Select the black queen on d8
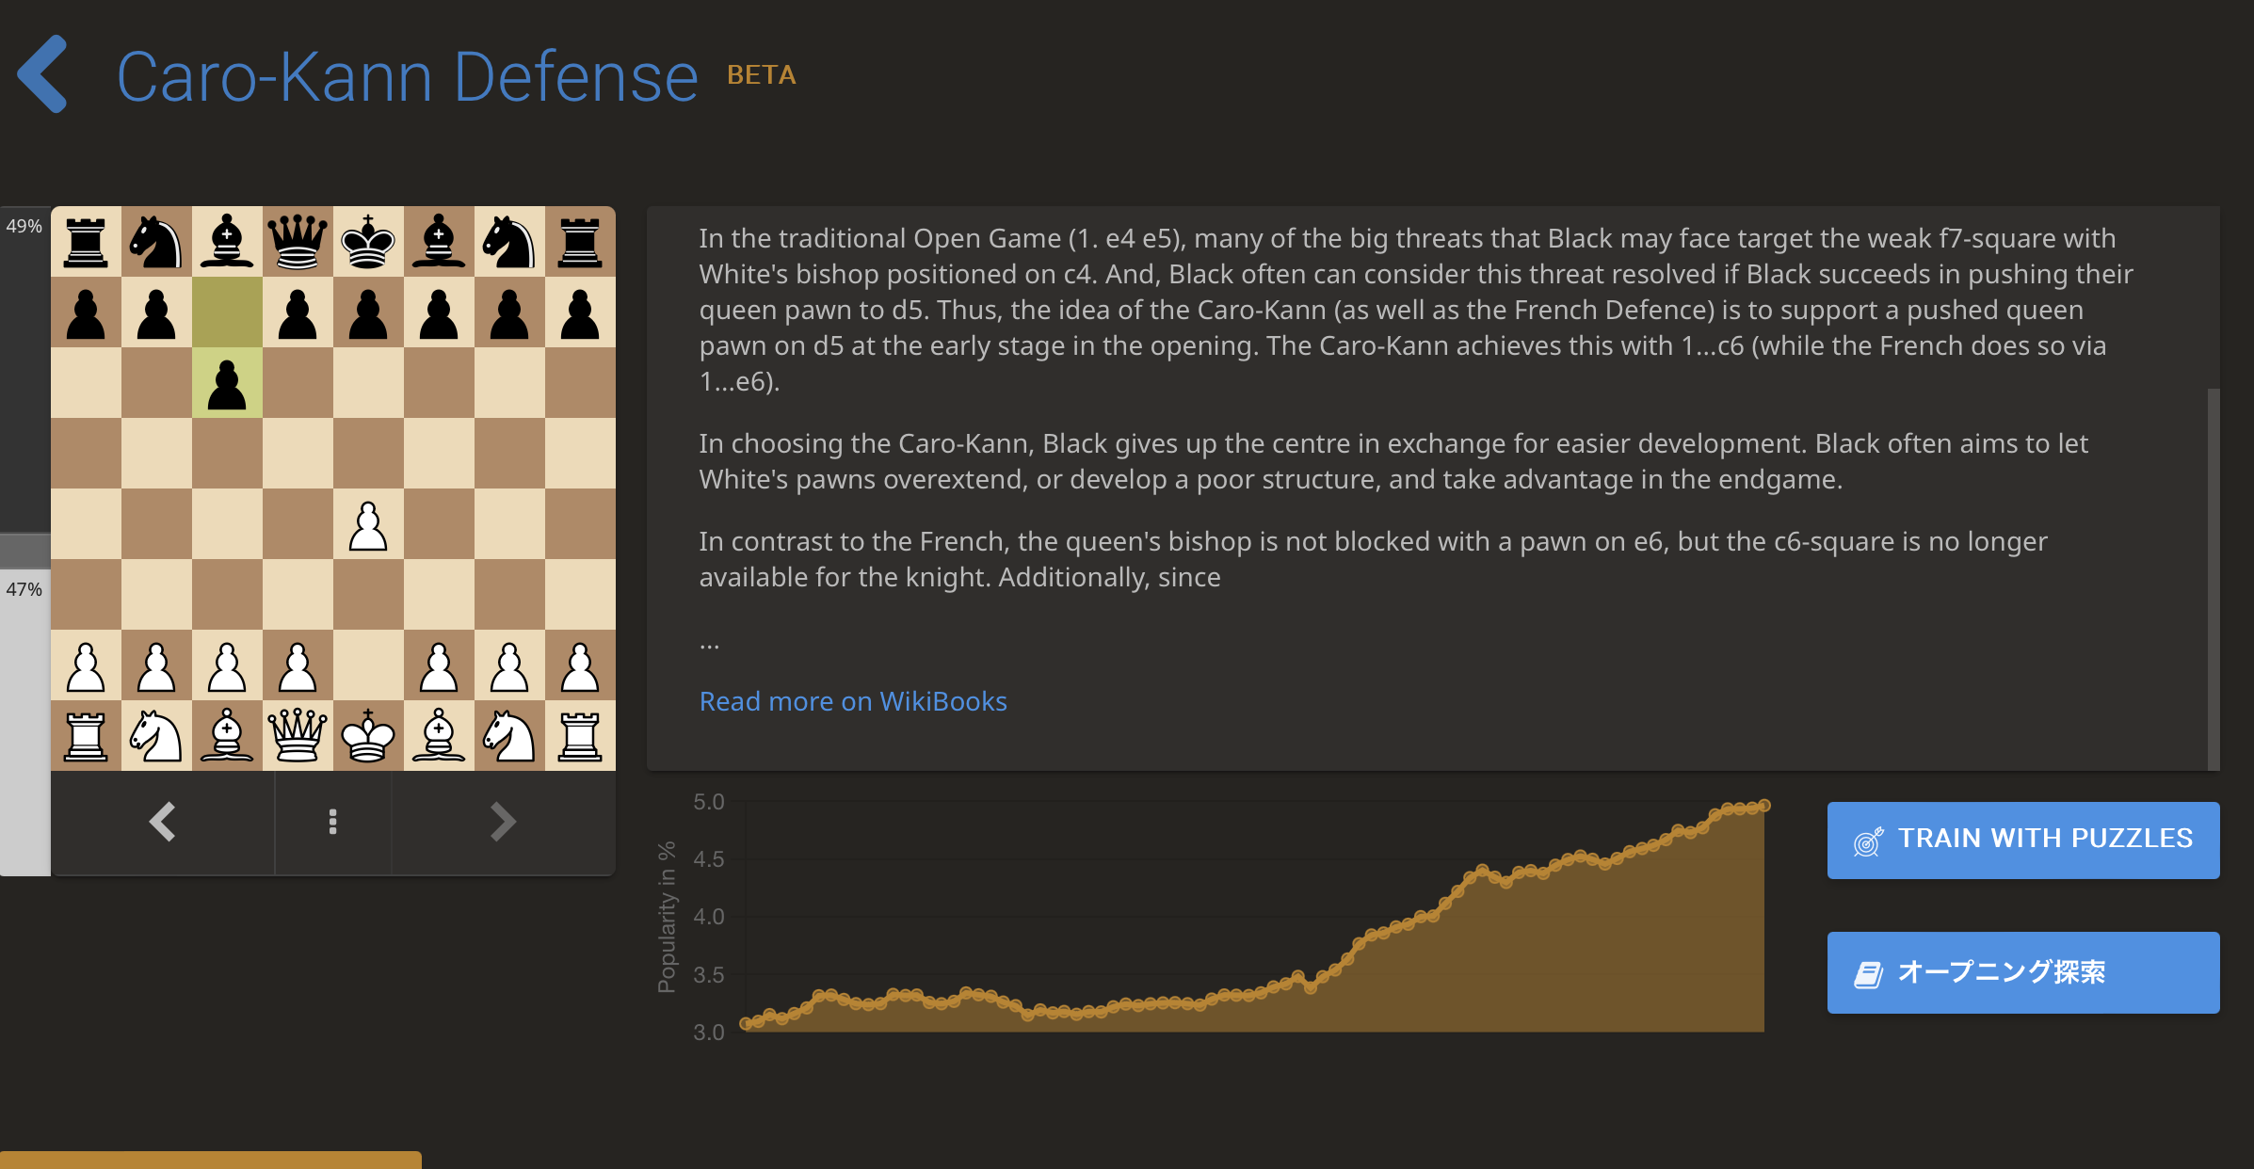This screenshot has height=1169, width=2254. tap(298, 242)
